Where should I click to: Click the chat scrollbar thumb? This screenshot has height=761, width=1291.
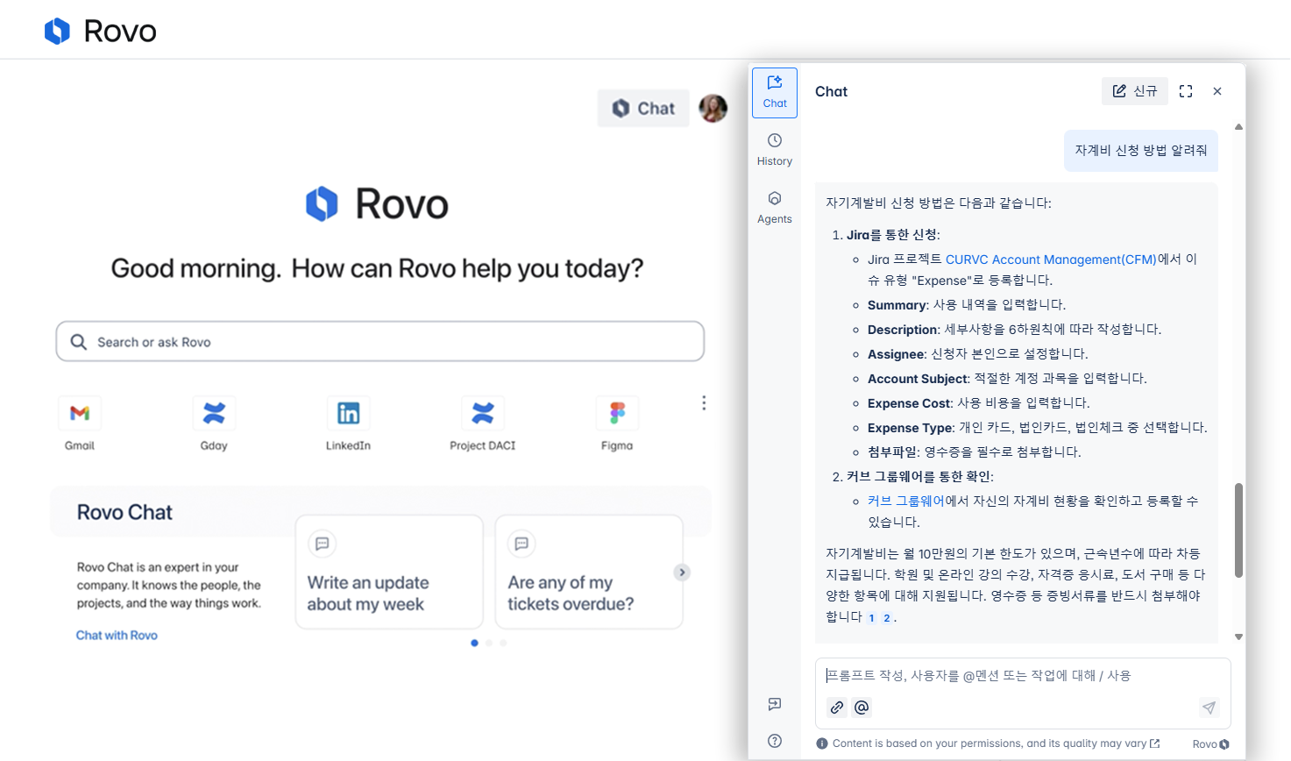(1238, 530)
